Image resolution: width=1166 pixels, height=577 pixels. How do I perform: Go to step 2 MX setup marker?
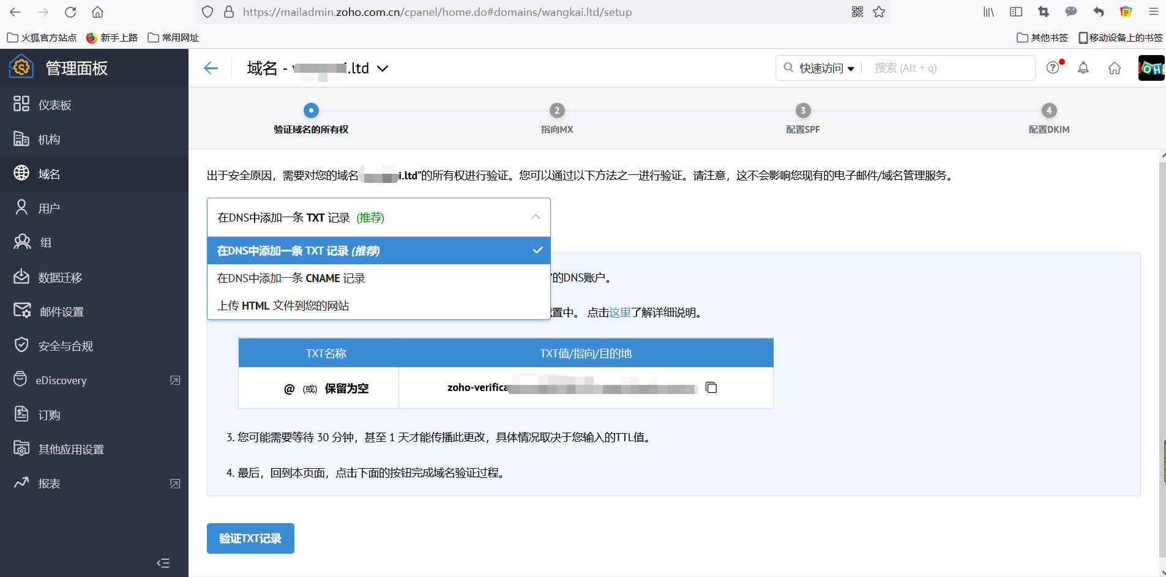click(x=556, y=111)
